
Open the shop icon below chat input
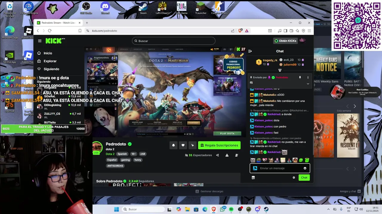coord(253,177)
